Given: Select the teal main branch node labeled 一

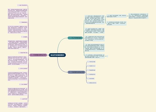Looking at the screenshot, I should 75,38.
